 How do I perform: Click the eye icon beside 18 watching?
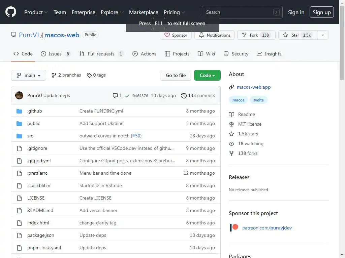tap(231, 144)
